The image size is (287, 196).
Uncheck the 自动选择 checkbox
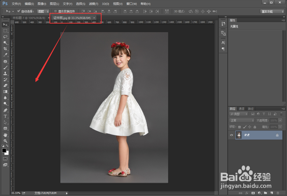(19, 11)
